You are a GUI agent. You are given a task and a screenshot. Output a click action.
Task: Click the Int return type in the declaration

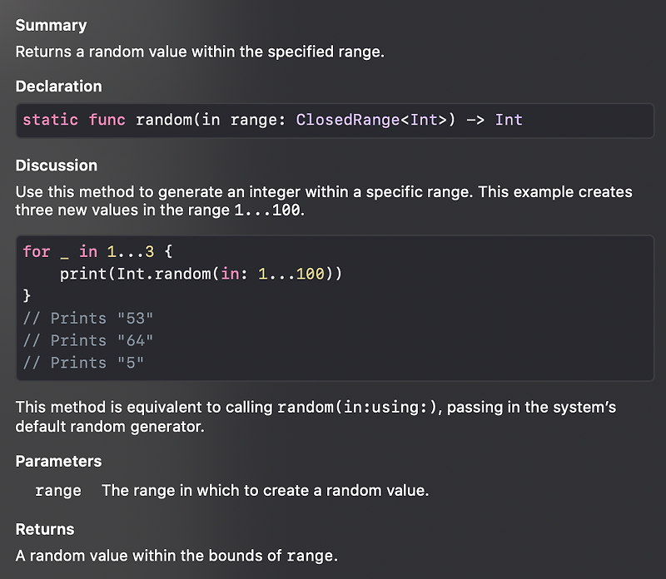(x=509, y=120)
